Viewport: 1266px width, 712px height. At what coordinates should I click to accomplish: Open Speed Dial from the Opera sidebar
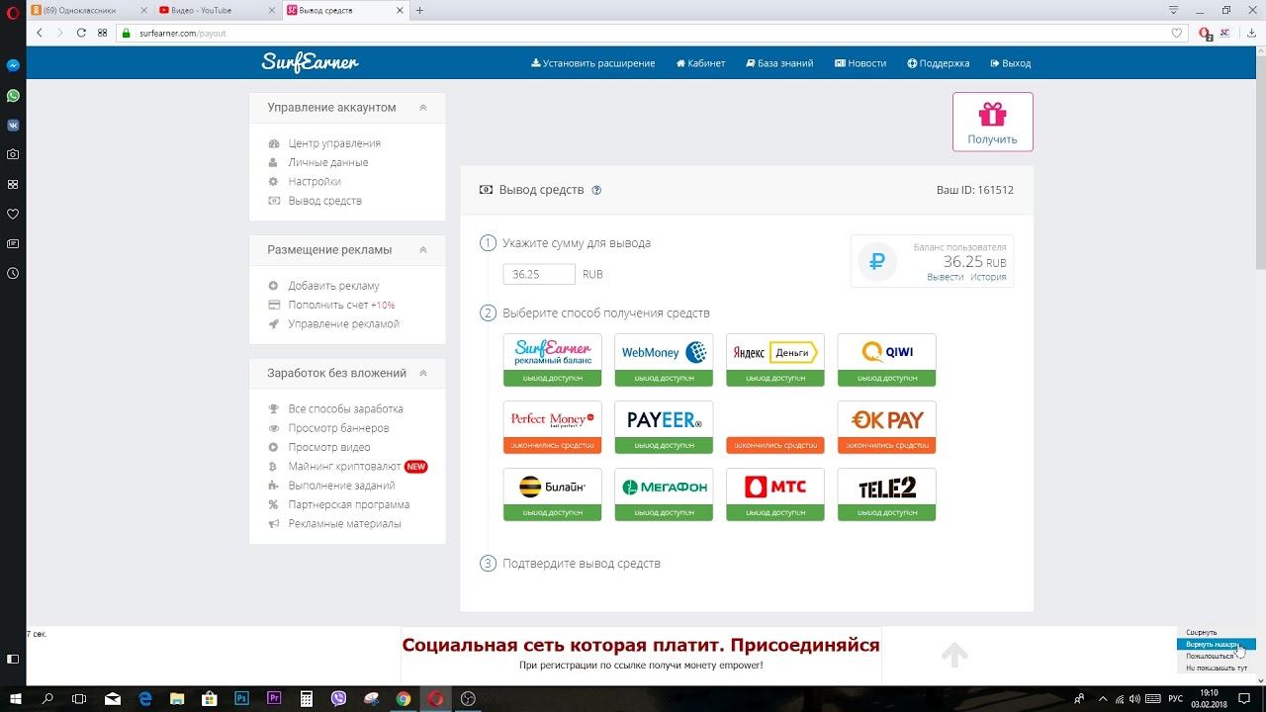[x=13, y=184]
